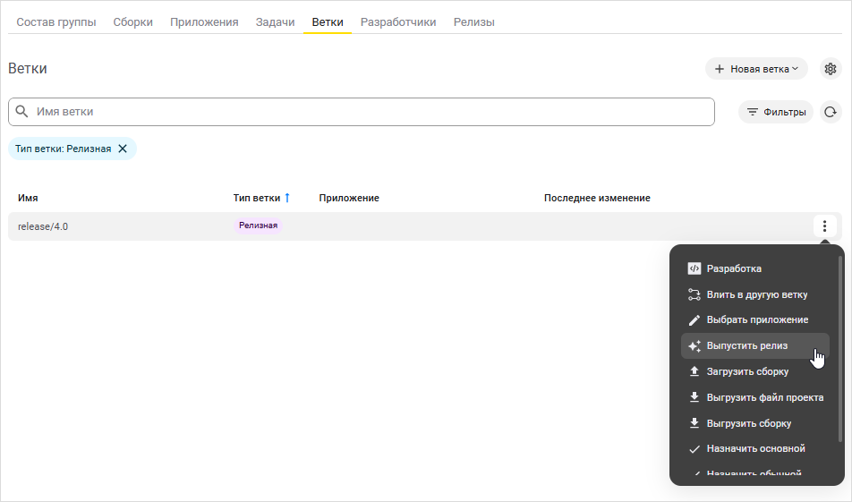This screenshot has height=502, width=852.
Task: Sort by the Имя column header
Action: tap(28, 198)
